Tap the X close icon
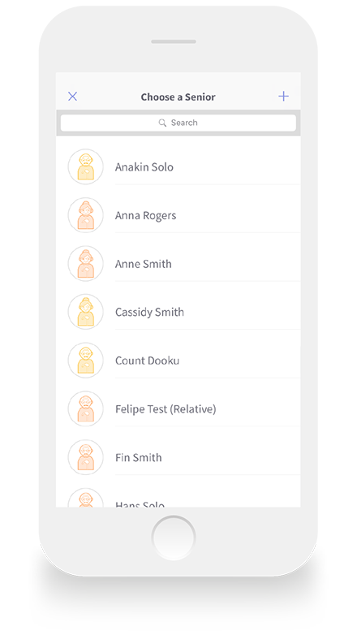 coord(72,97)
